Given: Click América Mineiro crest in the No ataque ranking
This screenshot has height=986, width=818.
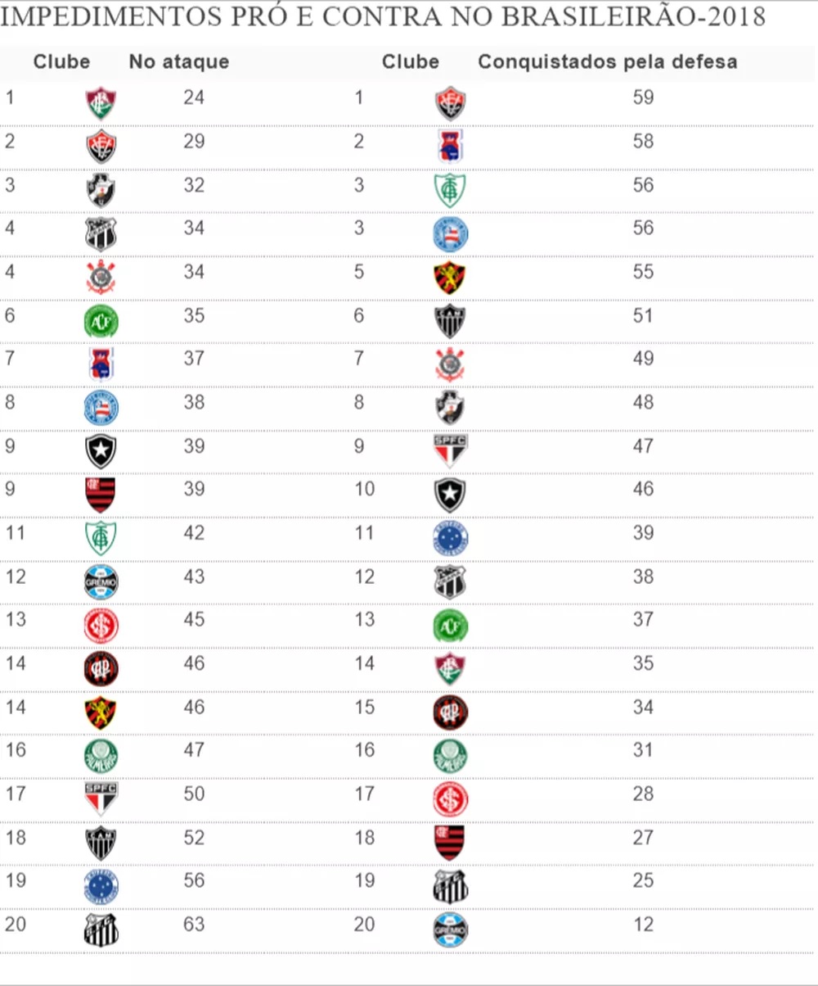Looking at the screenshot, I should pos(101,538).
